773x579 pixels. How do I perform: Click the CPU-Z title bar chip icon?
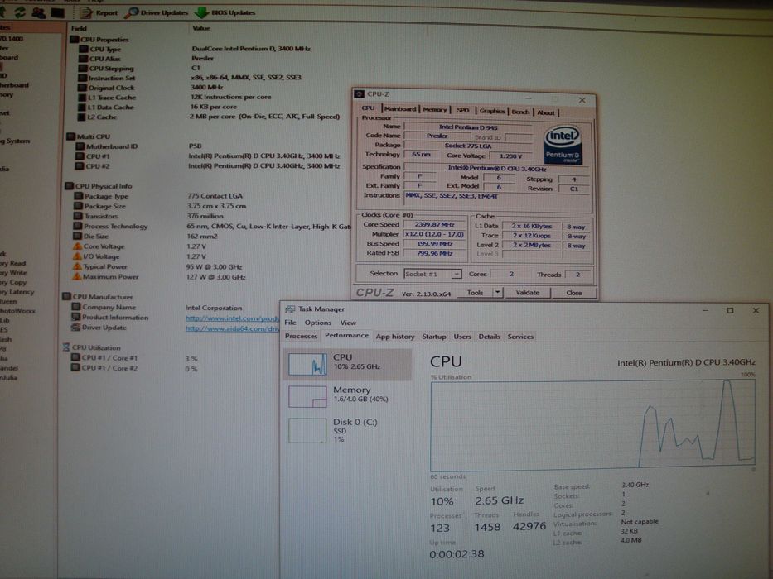point(360,93)
